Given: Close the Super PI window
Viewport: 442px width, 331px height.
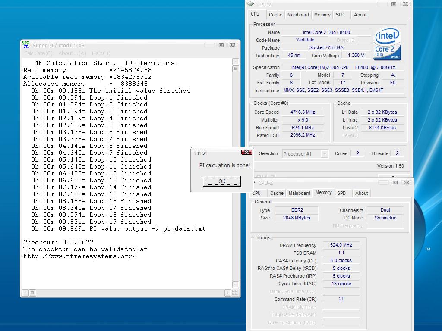Looking at the screenshot, I should (233, 45).
